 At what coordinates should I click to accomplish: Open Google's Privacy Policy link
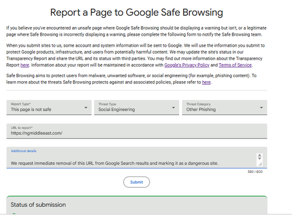(187, 65)
